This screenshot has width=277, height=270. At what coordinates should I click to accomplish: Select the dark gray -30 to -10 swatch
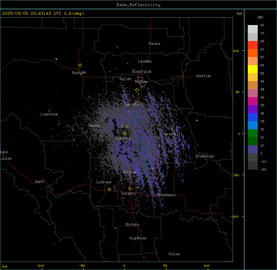[x=253, y=165]
